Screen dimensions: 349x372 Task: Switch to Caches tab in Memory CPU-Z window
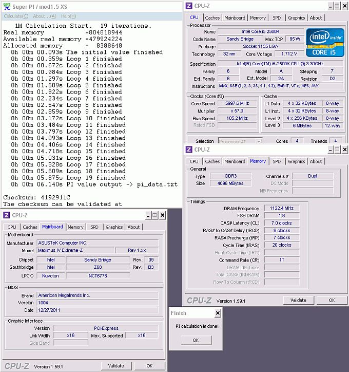pyautogui.click(x=212, y=161)
